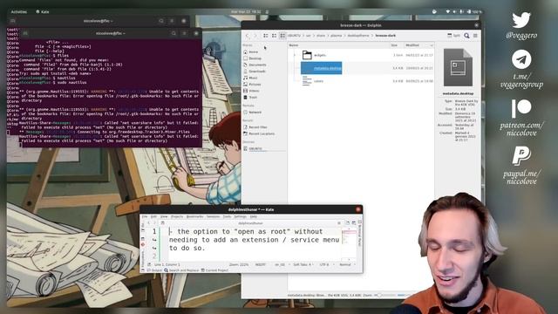Go forward in Dolphin navigation
This screenshot has width=558, height=314.
(x=255, y=36)
